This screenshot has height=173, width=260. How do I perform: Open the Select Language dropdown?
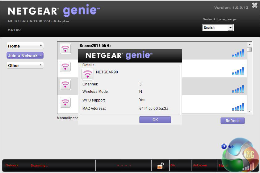pos(218,28)
